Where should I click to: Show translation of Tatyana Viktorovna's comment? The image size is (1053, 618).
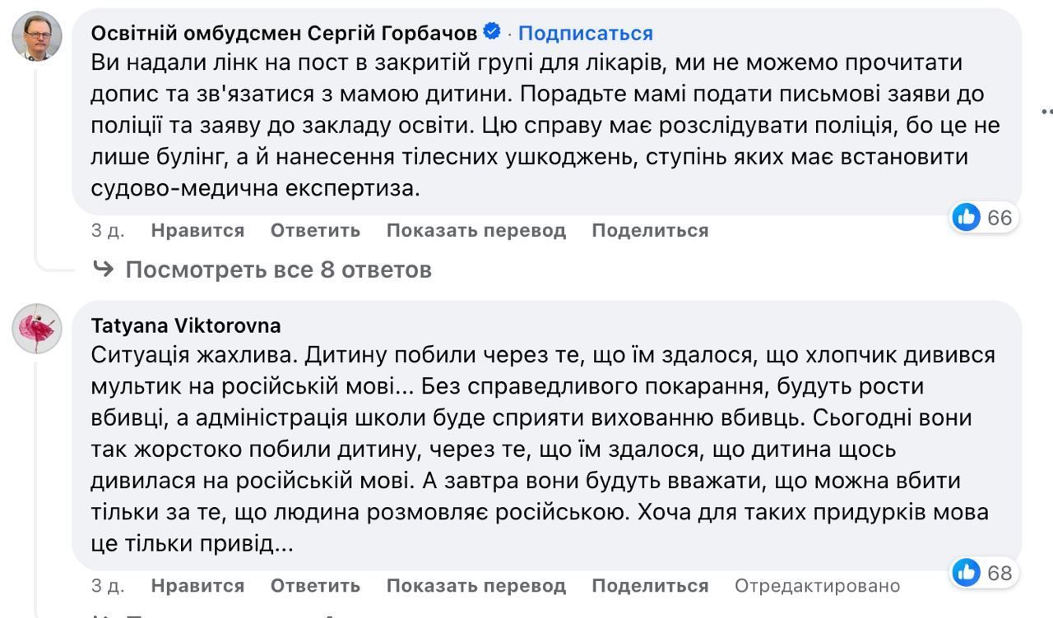point(475,585)
